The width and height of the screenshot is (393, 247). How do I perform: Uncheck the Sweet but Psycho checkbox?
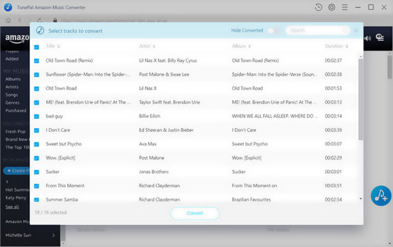click(36, 144)
